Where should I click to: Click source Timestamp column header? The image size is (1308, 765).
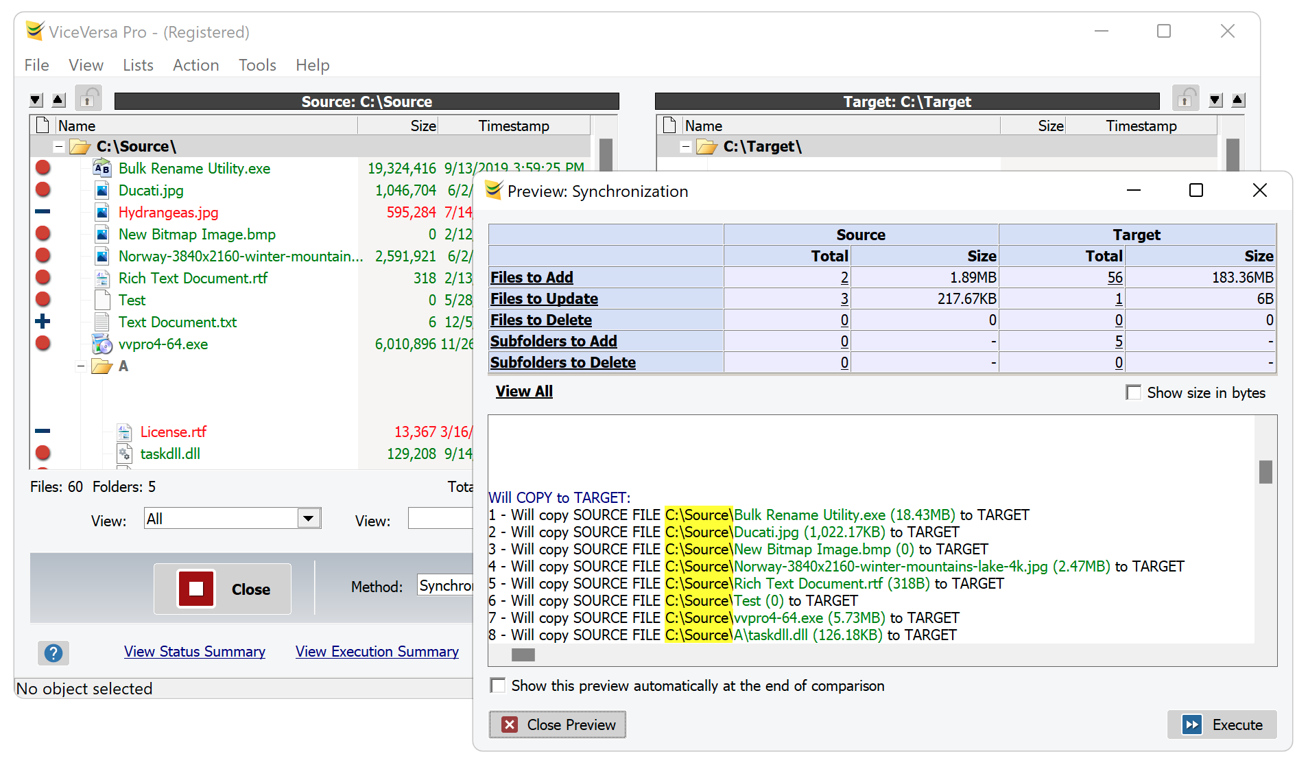pyautogui.click(x=514, y=126)
